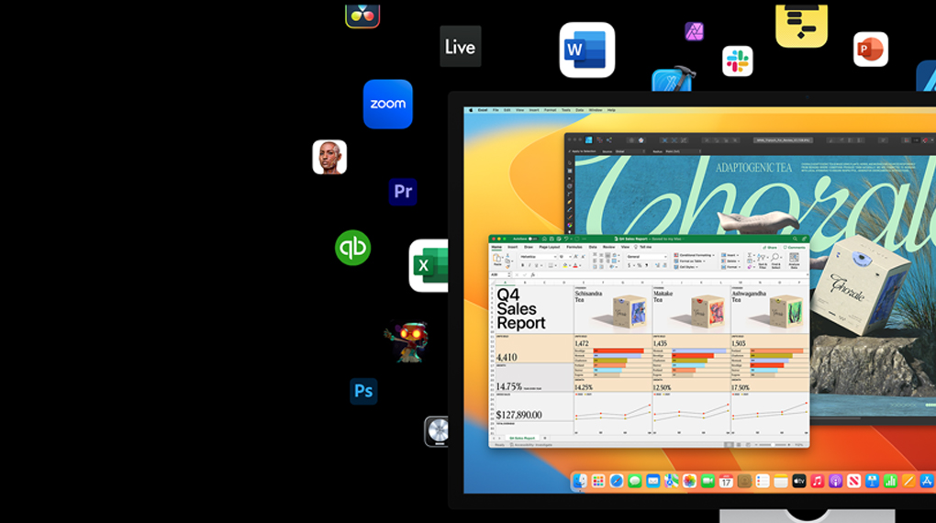
Task: Select the Q4 Sales Report sheet tab
Action: (x=522, y=439)
